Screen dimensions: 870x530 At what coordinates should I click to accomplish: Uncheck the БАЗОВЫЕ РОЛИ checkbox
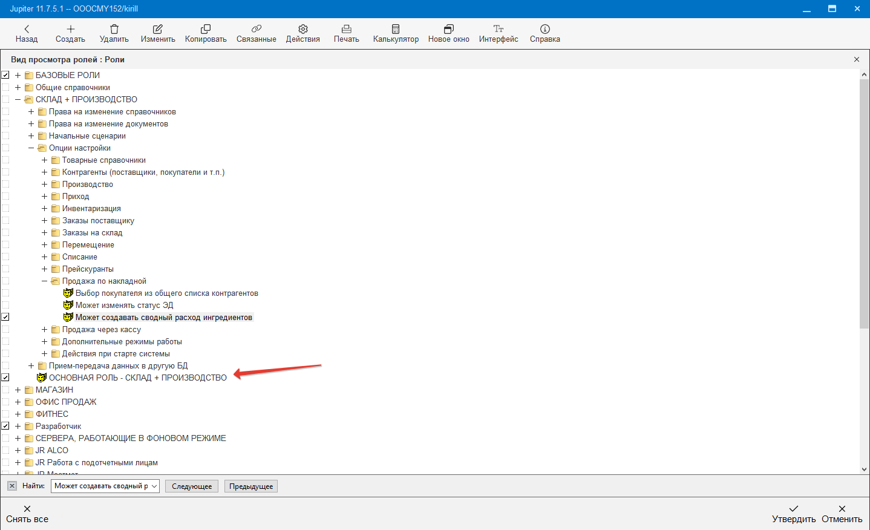5,75
